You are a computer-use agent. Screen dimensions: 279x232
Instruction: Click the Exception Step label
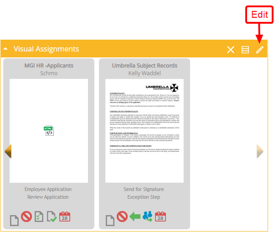144,197
